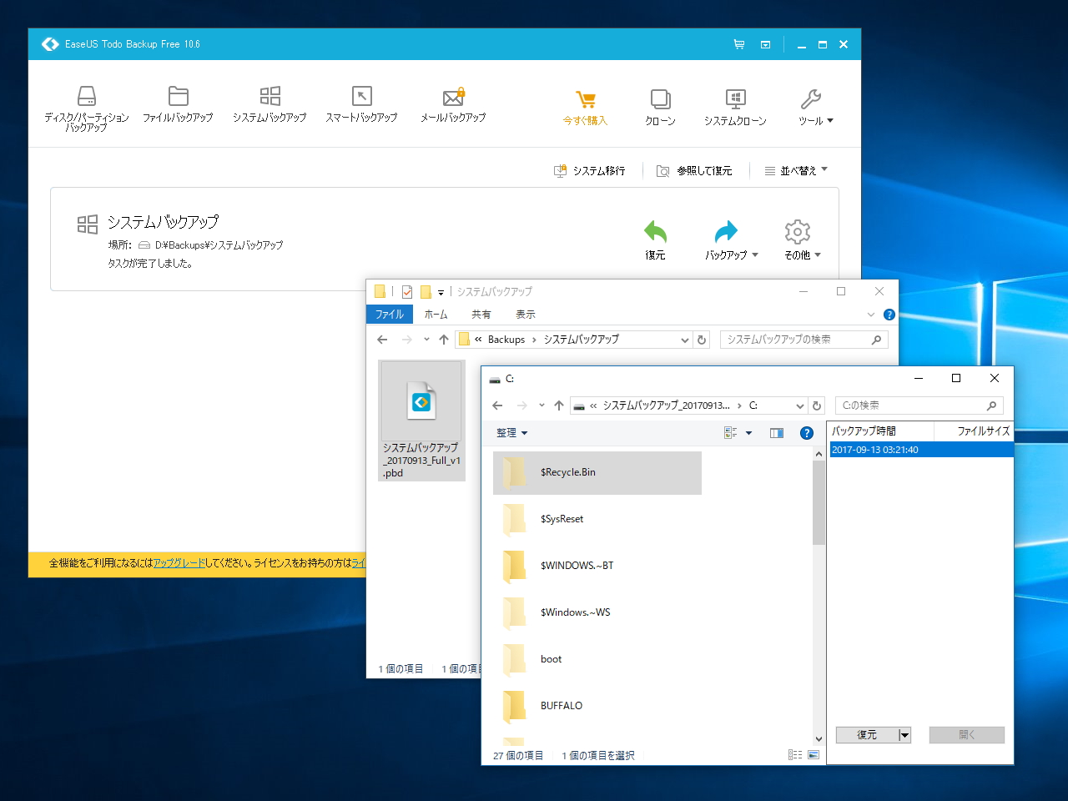Switch to details view icon in C: status bar
This screenshot has height=801, width=1068.
click(795, 755)
